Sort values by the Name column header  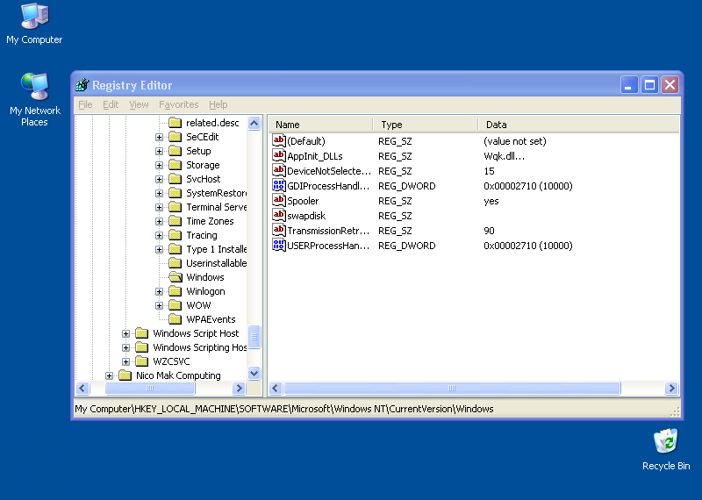[320, 125]
